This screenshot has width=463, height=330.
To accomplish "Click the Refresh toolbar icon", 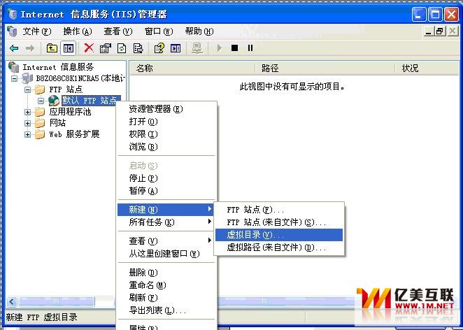I will point(122,48).
